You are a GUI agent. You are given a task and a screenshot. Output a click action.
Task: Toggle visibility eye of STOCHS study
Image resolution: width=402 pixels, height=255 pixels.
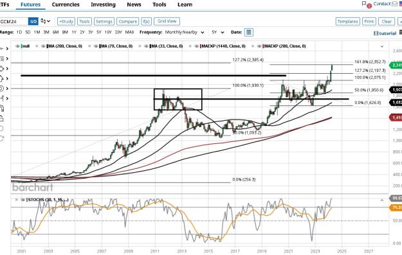[x=23, y=200]
